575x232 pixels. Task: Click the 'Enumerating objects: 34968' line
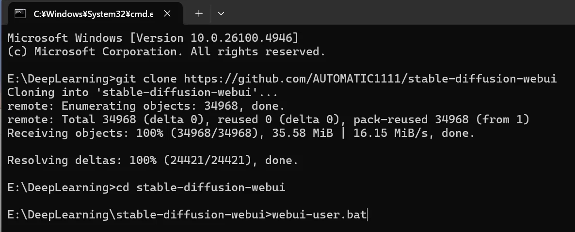point(146,106)
